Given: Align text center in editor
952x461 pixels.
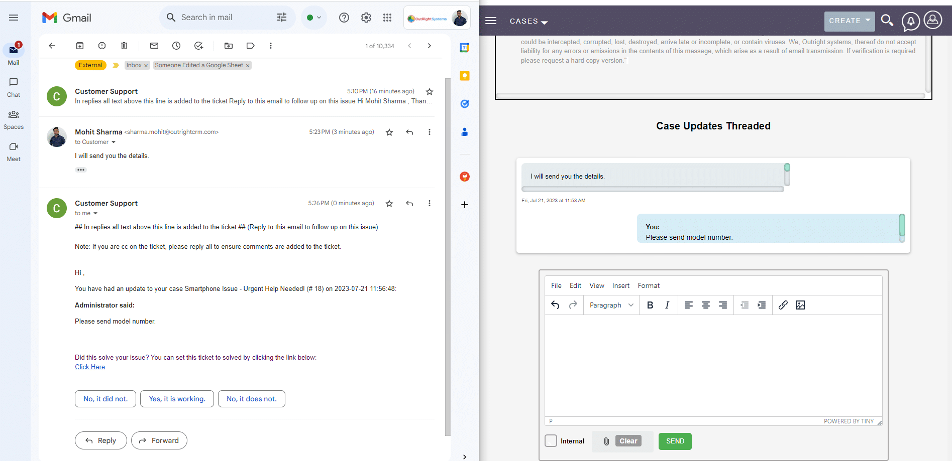Looking at the screenshot, I should click(706, 305).
